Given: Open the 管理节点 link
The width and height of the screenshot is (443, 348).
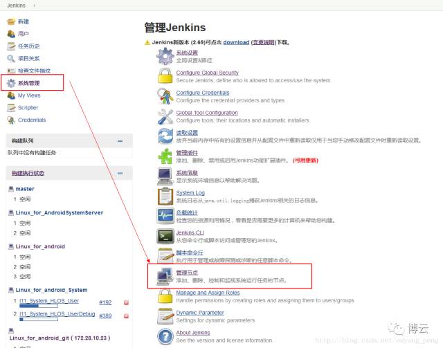Looking at the screenshot, I should (187, 273).
